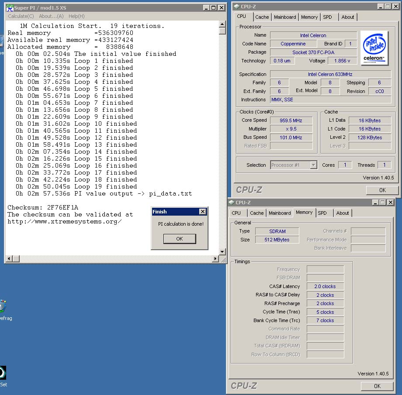Viewport: 402px width, 395px height.
Task: Open Mainboard tab in bottom CPU-Z window
Action: coord(280,213)
